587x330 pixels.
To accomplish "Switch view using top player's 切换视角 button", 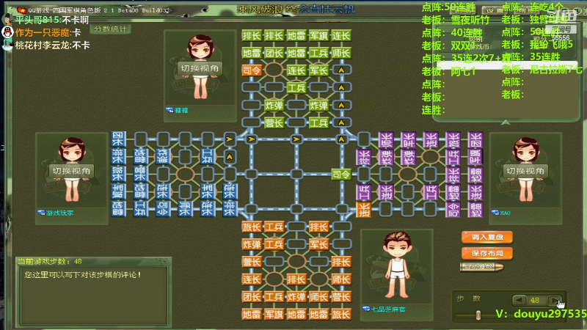I will [x=200, y=68].
